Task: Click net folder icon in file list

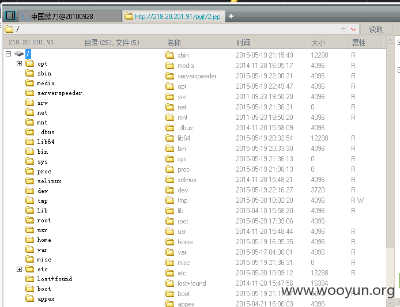Action: click(170, 107)
